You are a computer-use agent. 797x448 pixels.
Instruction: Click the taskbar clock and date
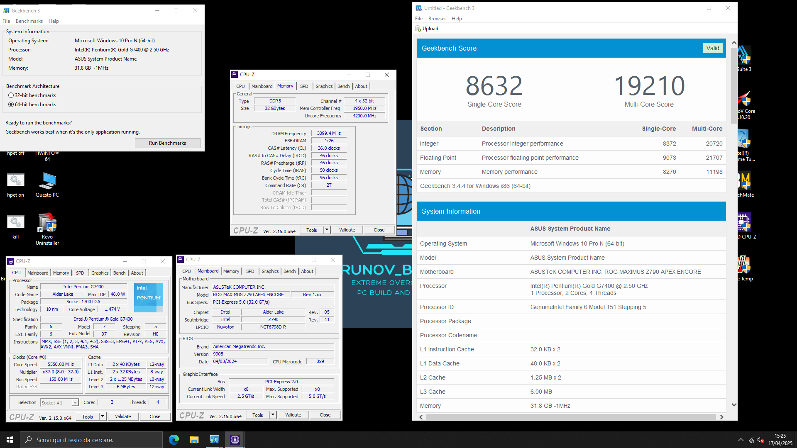(780, 440)
